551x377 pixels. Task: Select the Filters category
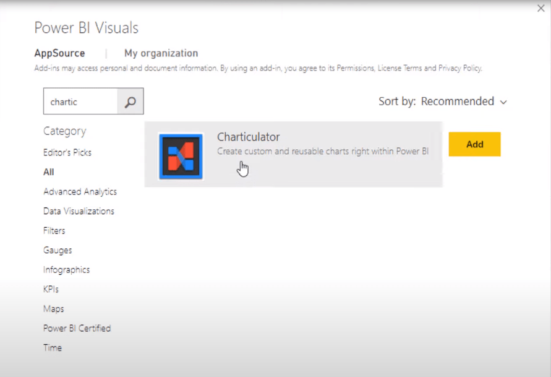coord(54,231)
